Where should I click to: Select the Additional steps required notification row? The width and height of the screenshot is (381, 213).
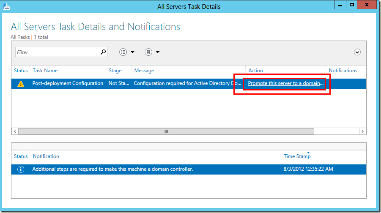tap(112, 169)
